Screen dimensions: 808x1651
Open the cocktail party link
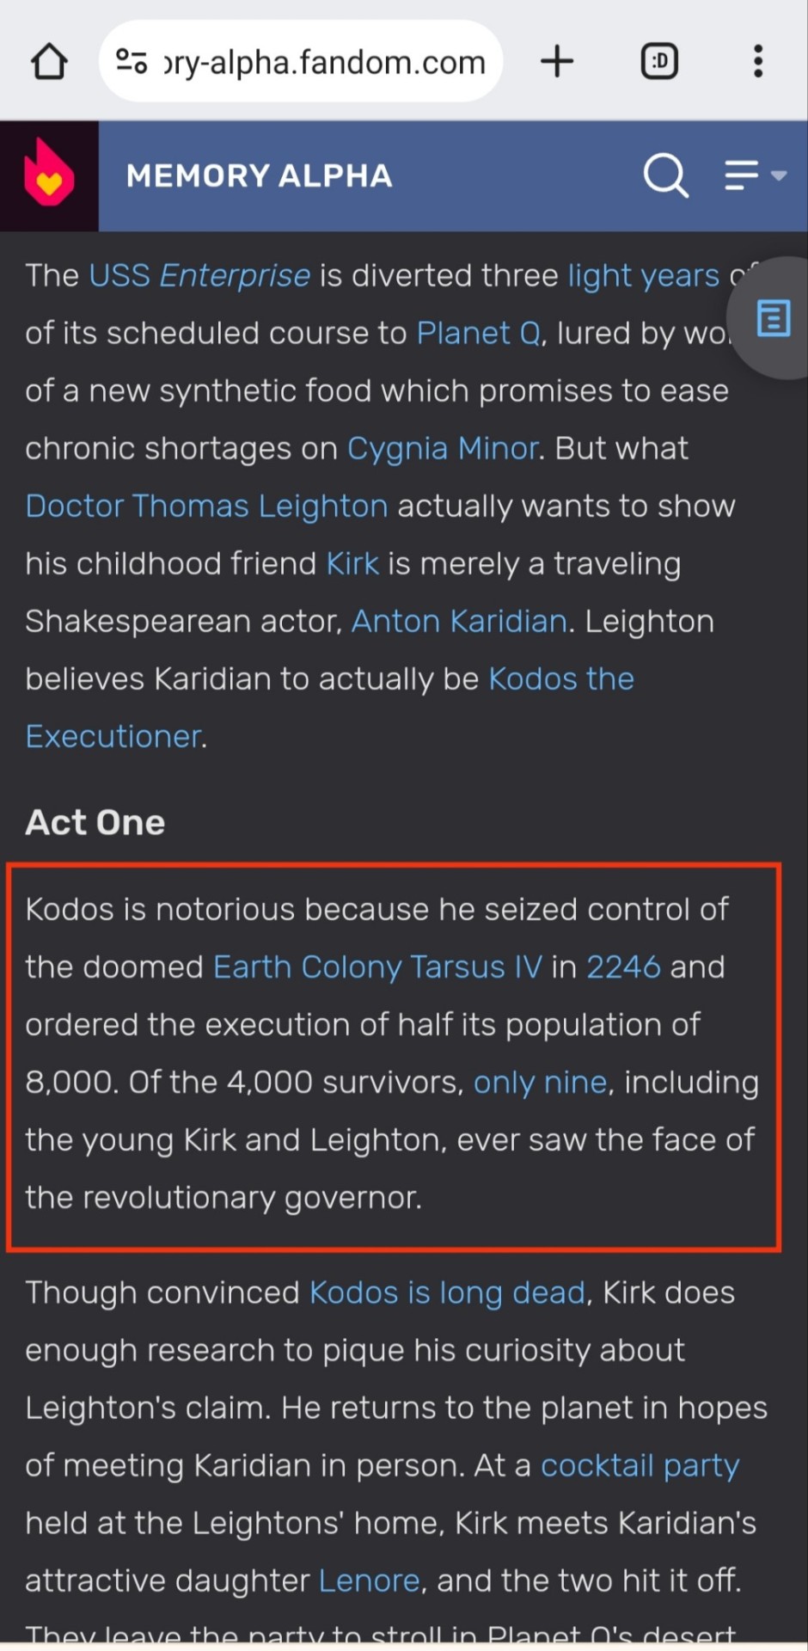click(640, 1465)
